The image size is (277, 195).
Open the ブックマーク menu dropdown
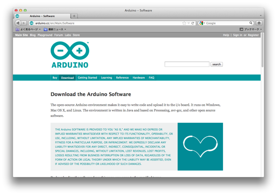point(250,29)
